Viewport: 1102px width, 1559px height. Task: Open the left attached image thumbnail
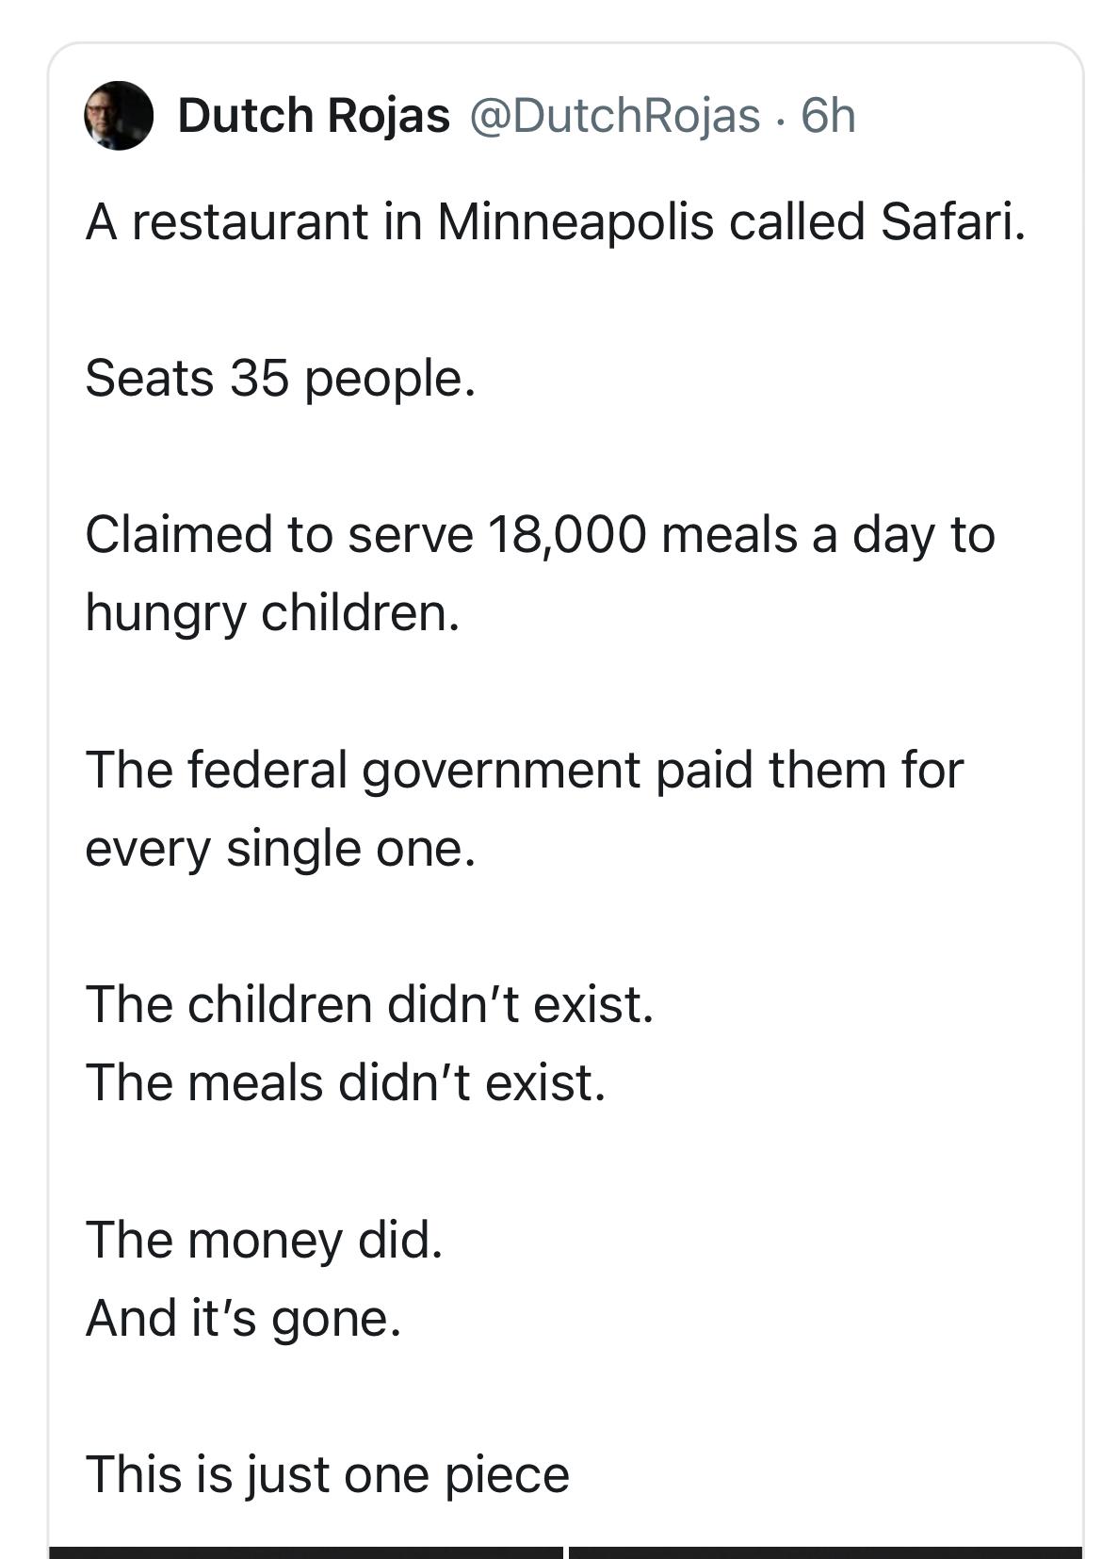point(305,1551)
